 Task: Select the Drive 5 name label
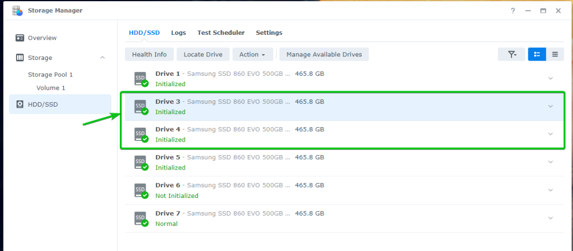point(168,157)
